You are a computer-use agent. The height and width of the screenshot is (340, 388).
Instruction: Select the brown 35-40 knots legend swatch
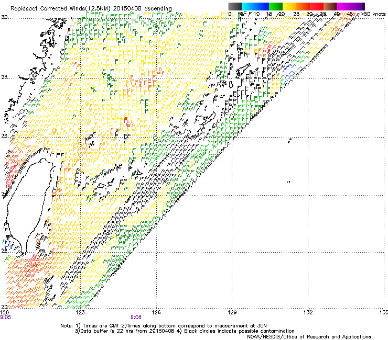coord(330,6)
